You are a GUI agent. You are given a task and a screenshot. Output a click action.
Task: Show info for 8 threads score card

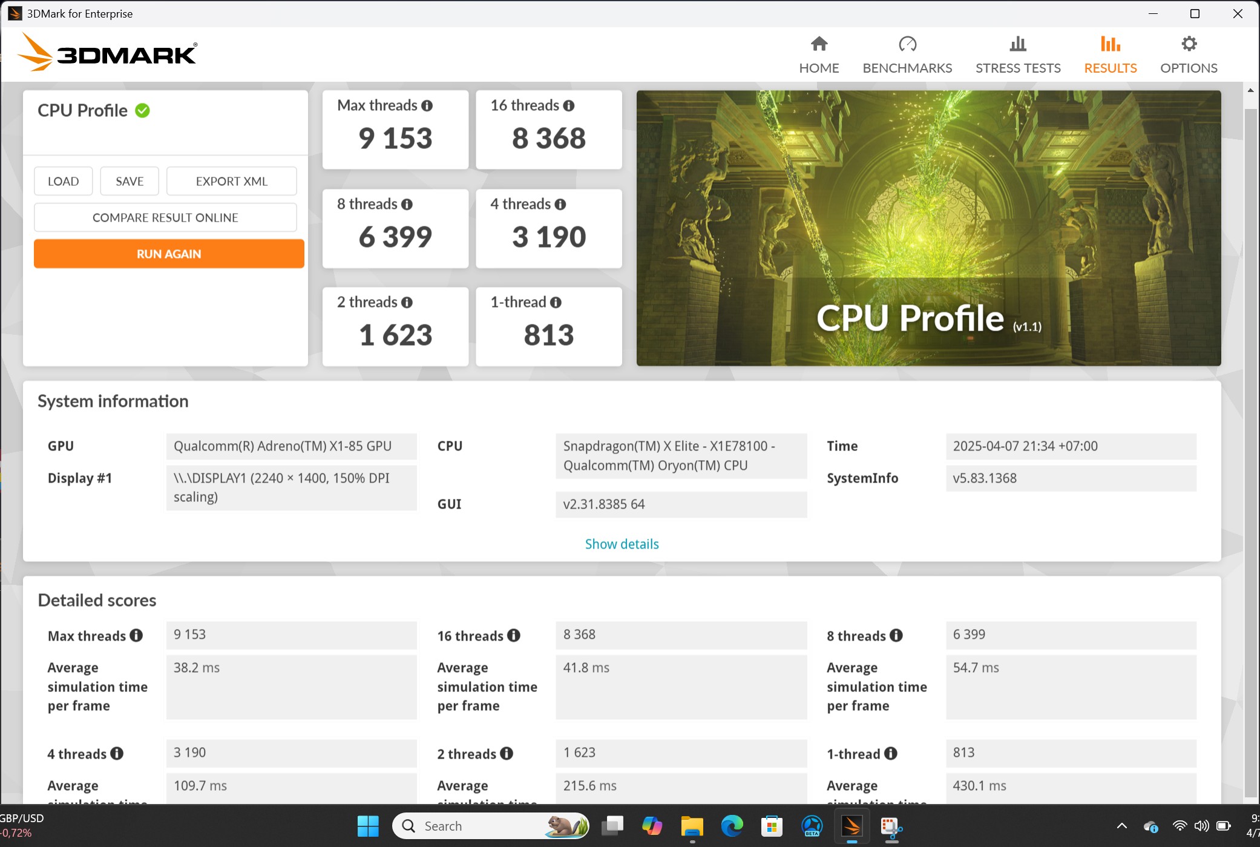click(407, 204)
